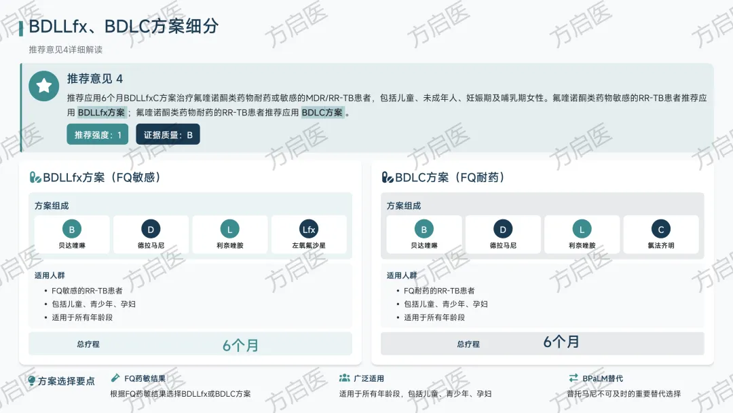Click the lightbulb icon beside 方案选择要点
Image resolution: width=733 pixels, height=413 pixels.
point(32,381)
